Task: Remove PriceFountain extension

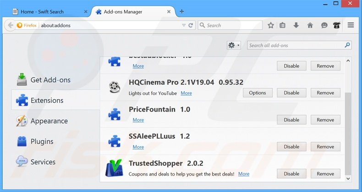Action: [x=325, y=120]
